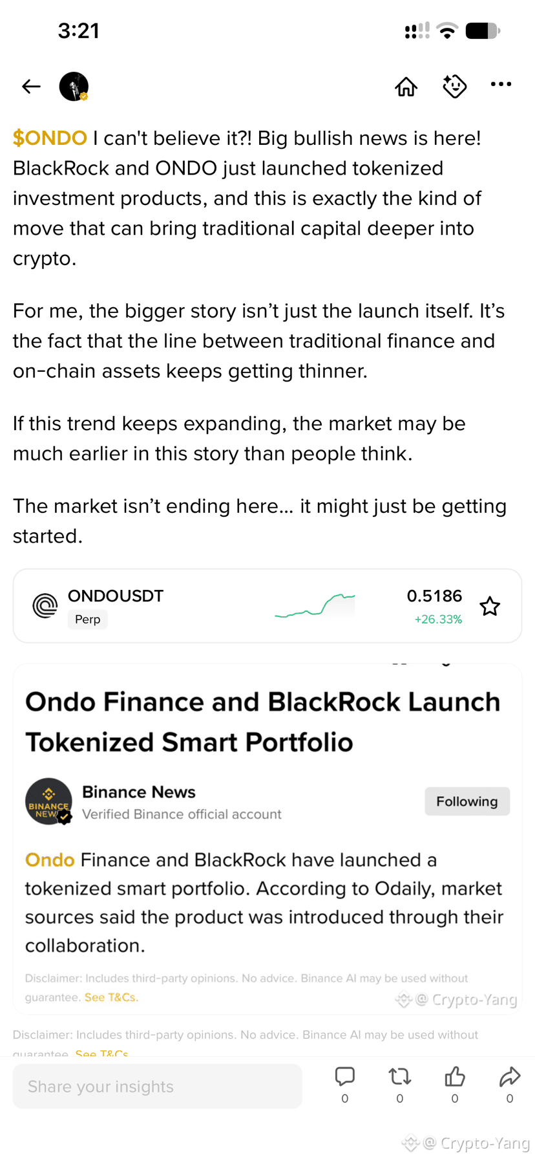535x1159 pixels.
Task: Tap the $ONDO cashtag link
Action: 50,138
